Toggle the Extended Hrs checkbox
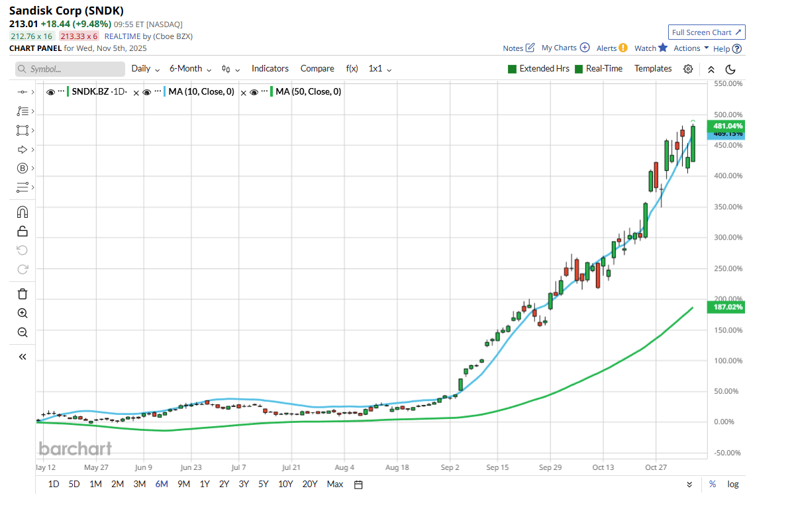 (512, 69)
